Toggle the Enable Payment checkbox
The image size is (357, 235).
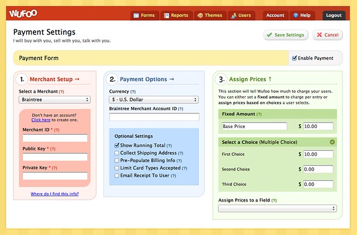tap(295, 58)
